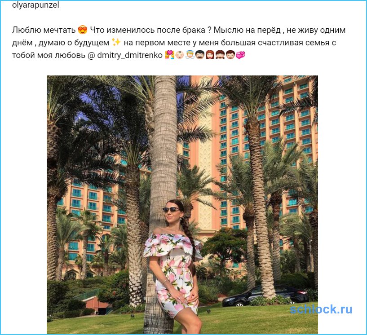The image size is (367, 335).
Task: Click the red-haired woman emoji
Action: point(210,55)
